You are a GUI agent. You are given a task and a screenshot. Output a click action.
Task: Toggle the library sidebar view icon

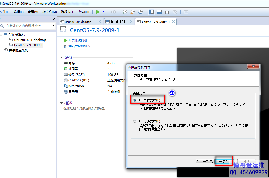(151, 12)
